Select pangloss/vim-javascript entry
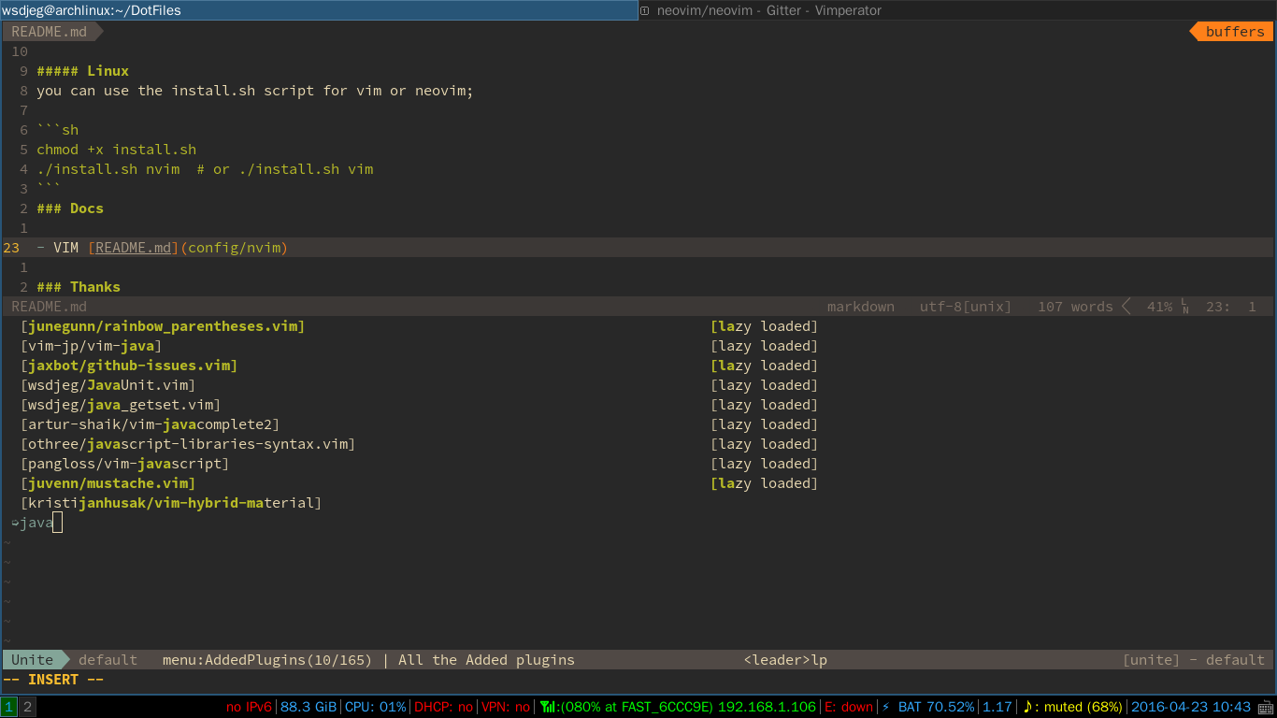Image resolution: width=1277 pixels, height=718 pixels. point(124,464)
